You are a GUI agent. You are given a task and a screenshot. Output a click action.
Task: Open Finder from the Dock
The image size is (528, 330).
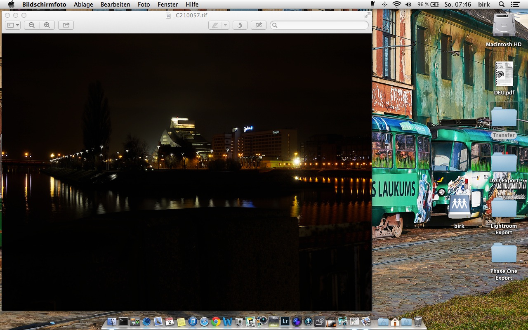(112, 321)
